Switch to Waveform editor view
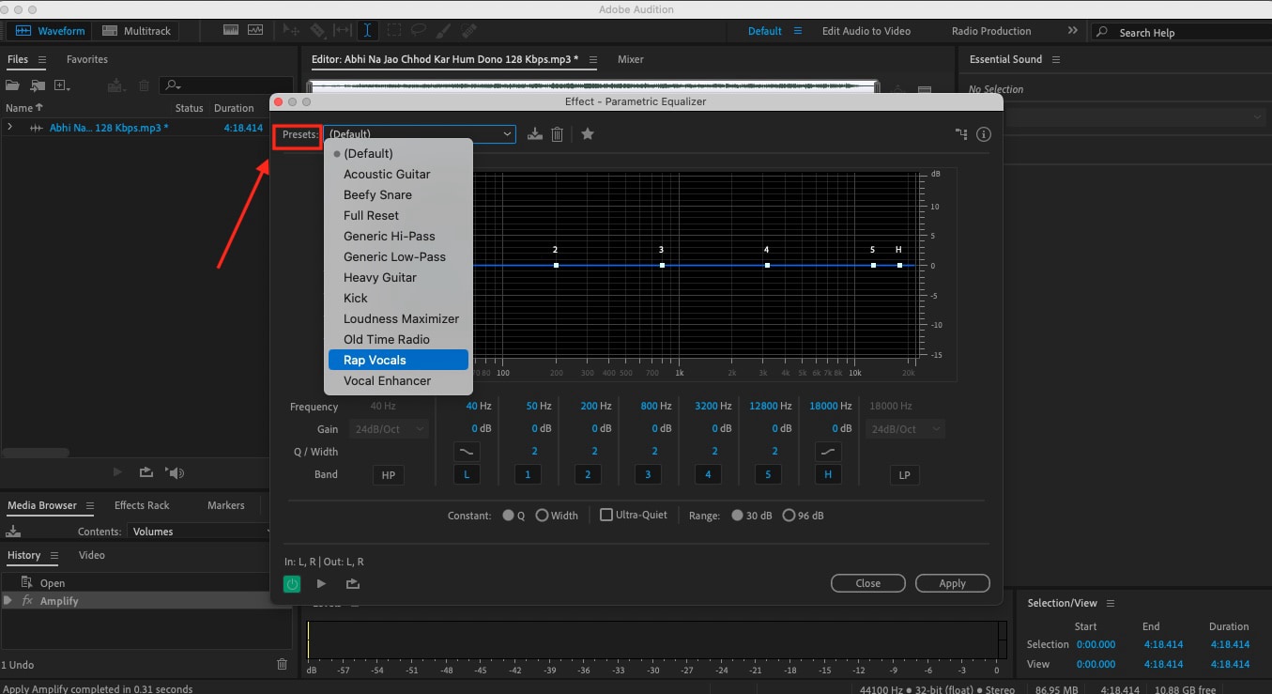Viewport: 1272px width, 694px height. coord(51,31)
